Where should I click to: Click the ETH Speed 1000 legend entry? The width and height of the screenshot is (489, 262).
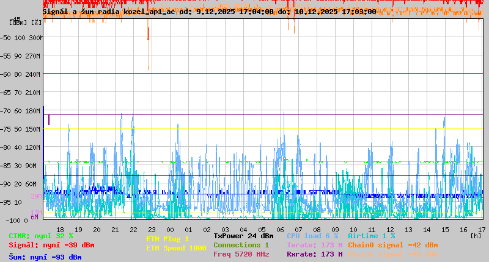176,248
